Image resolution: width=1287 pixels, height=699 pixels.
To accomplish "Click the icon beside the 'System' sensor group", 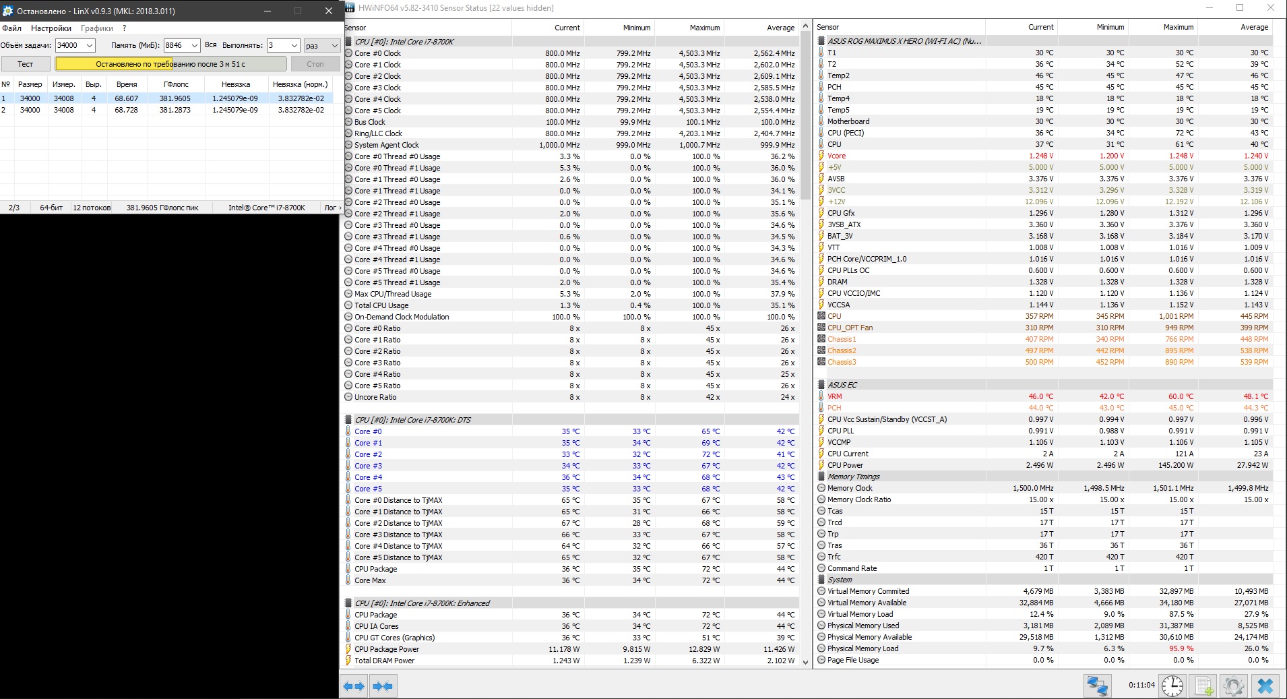I will (x=821, y=580).
